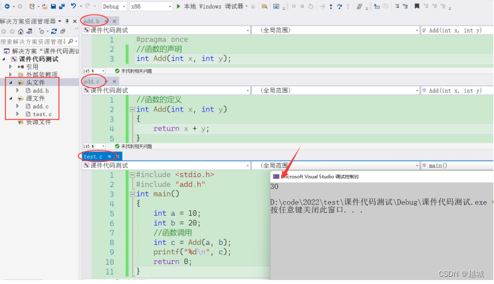Viewport: 494px width, 284px height.
Task: Open the Add(int x, int y) member dropdown in add.c
Action: [x=457, y=91]
